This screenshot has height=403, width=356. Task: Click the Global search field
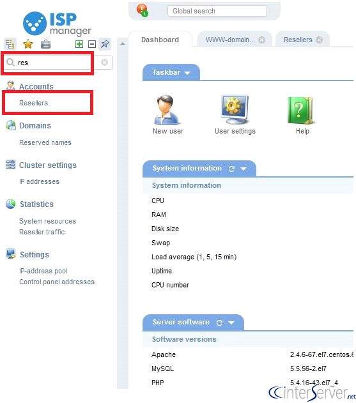[x=217, y=11]
